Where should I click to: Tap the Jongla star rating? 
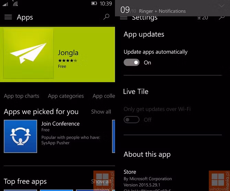[x=68, y=61]
